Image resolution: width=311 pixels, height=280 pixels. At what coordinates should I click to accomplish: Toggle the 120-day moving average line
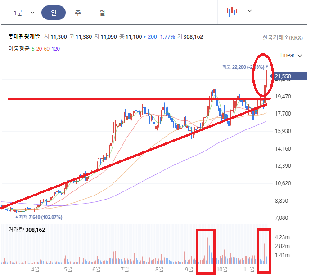(57, 49)
